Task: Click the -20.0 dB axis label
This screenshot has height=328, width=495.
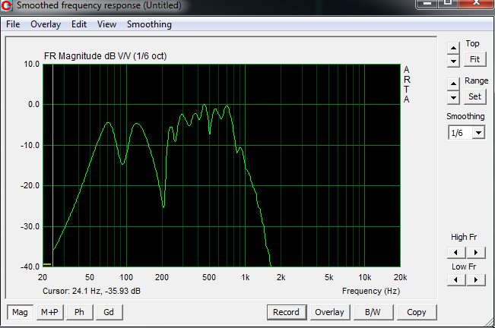Action: coord(30,185)
